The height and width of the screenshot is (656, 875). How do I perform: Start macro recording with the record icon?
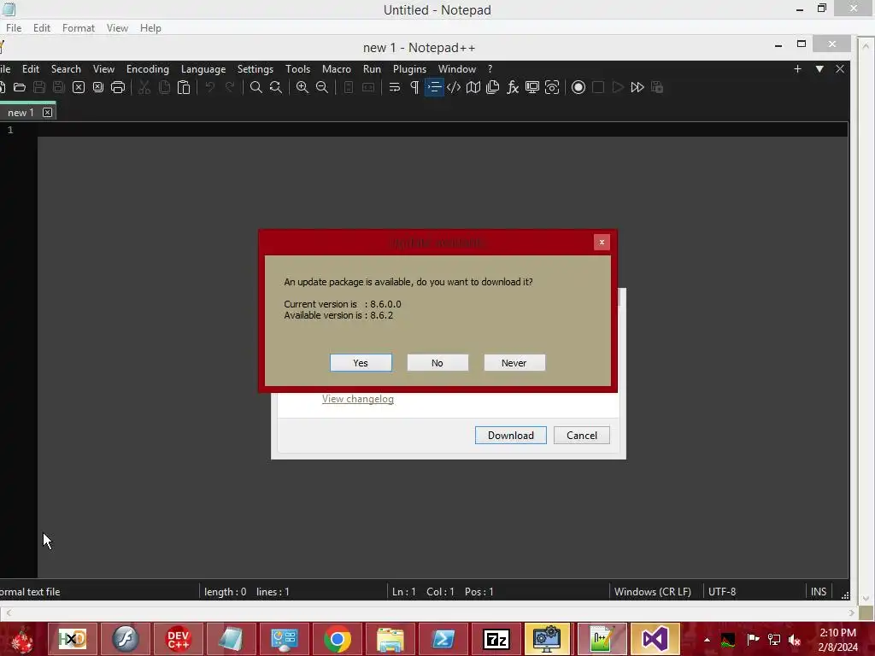578,88
